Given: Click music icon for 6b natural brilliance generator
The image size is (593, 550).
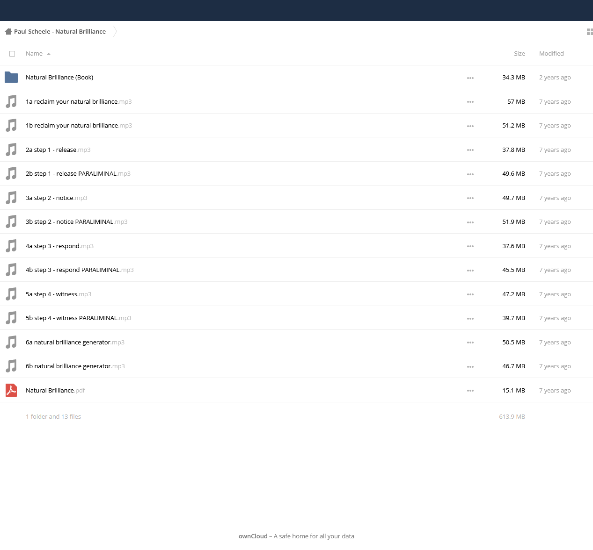Looking at the screenshot, I should (11, 366).
